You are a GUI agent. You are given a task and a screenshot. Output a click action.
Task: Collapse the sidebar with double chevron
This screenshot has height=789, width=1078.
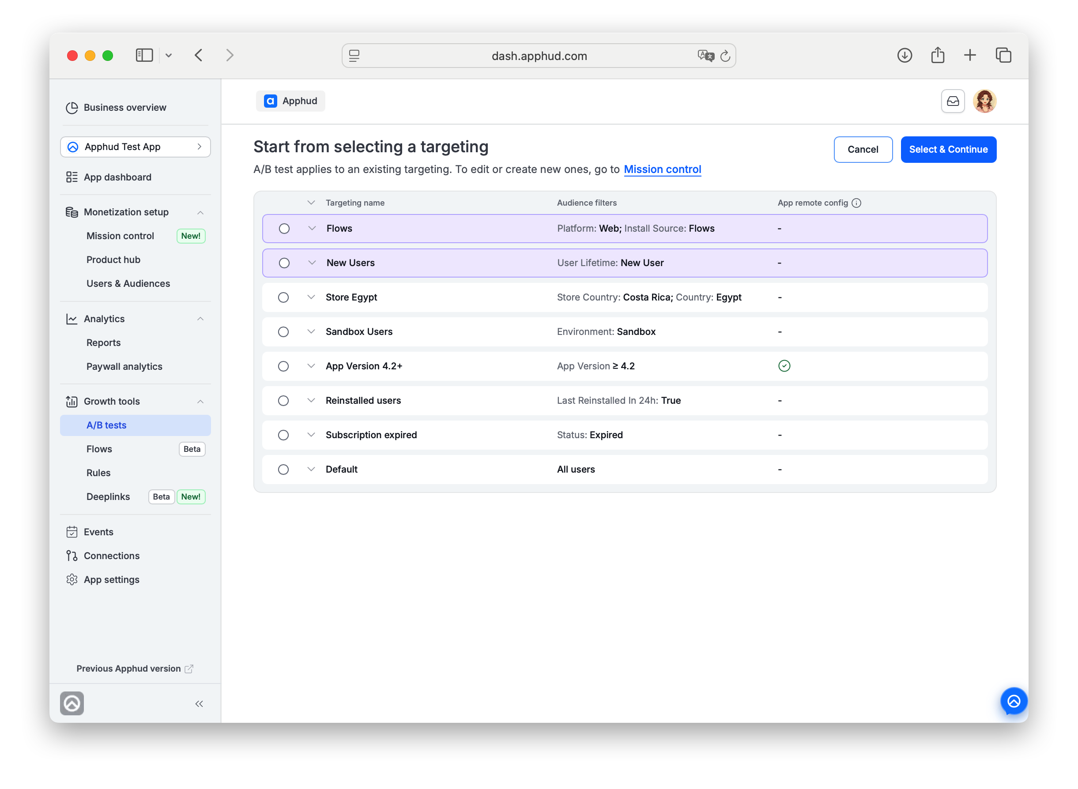coord(199,703)
